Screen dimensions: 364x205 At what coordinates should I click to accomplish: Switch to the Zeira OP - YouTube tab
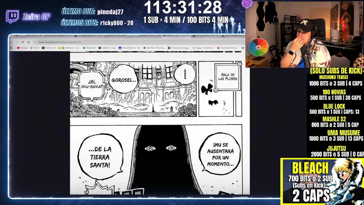tap(115, 36)
